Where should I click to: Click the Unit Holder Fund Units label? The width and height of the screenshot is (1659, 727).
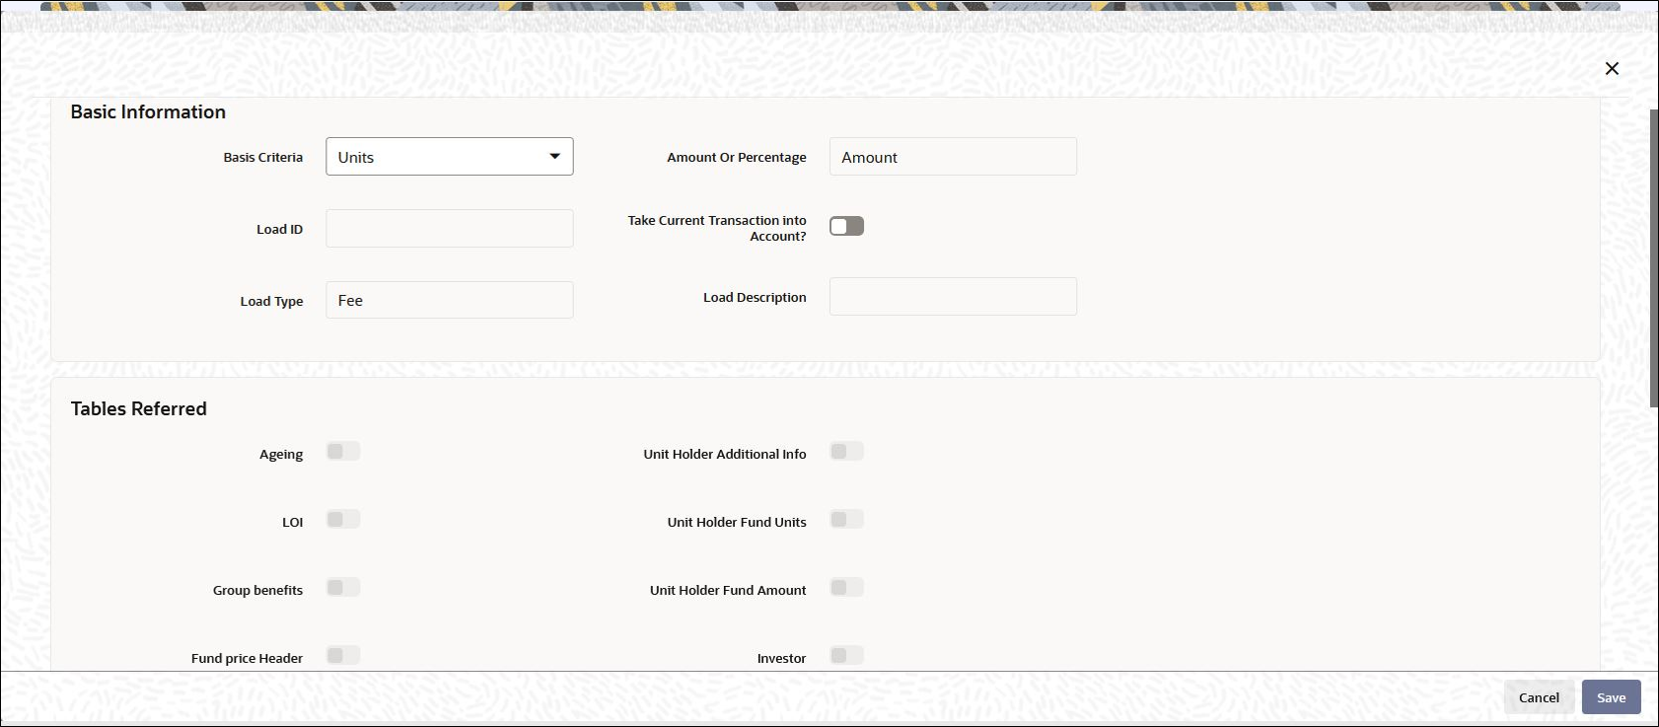(x=737, y=522)
